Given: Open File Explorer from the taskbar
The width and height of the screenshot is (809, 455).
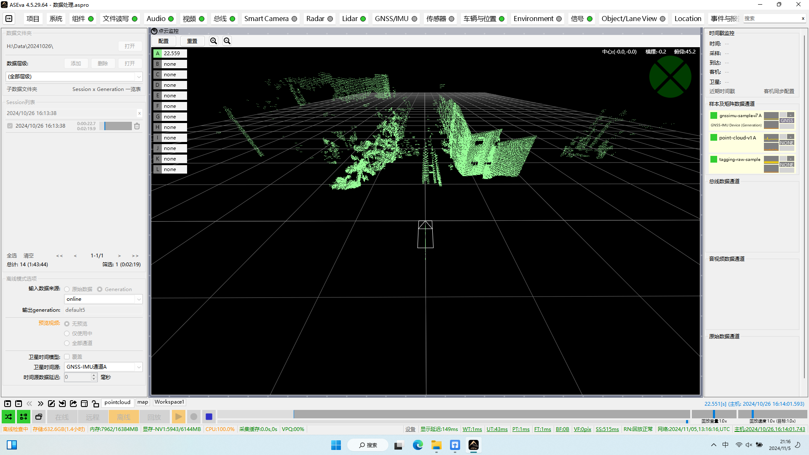Looking at the screenshot, I should 436,445.
